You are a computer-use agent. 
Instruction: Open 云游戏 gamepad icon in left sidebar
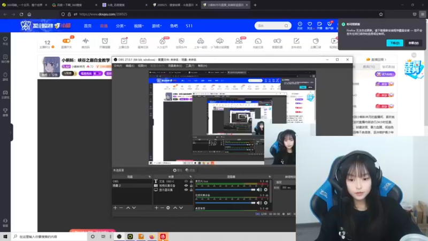point(5,93)
